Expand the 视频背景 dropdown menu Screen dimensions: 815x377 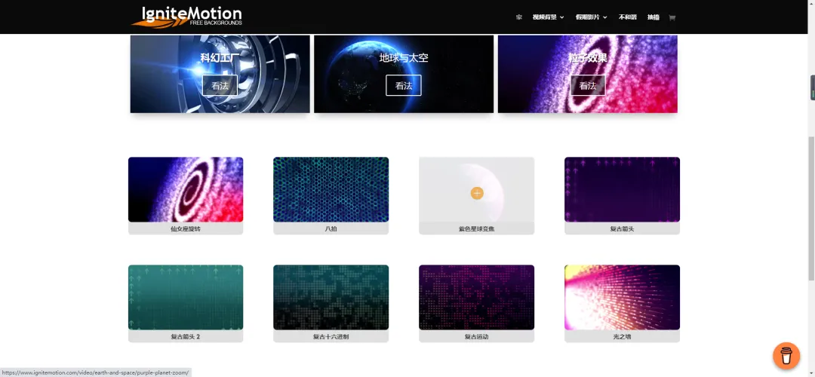click(548, 17)
